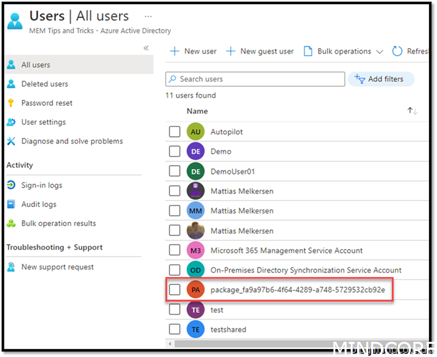Sort users by the Name column arrows
Screen dimensions: 437x357
(x=412, y=111)
